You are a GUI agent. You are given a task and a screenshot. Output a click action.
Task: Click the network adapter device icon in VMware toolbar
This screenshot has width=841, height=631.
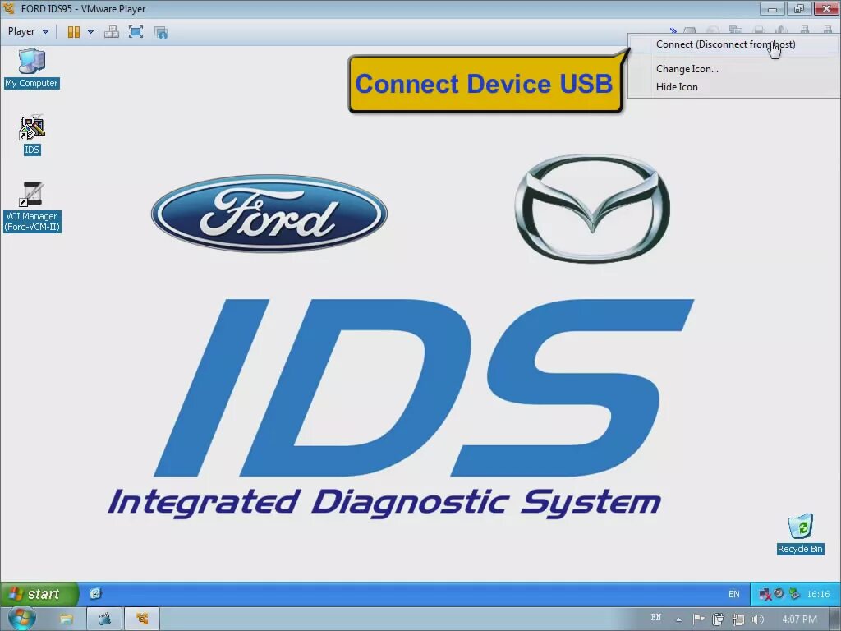coord(736,30)
